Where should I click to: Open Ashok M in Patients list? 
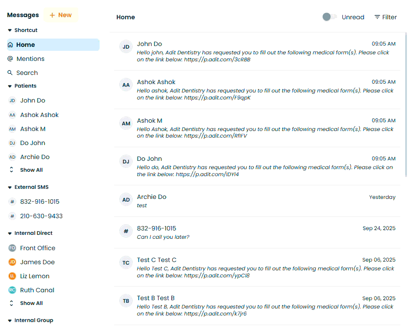[x=32, y=129]
